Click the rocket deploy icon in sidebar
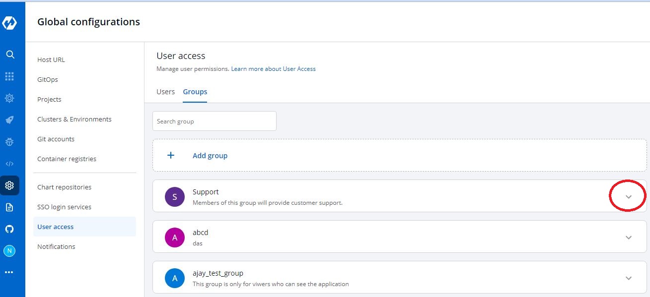 9,120
